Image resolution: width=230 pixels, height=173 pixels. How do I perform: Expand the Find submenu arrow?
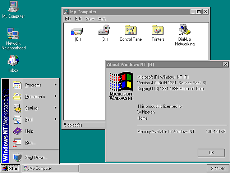56,119
